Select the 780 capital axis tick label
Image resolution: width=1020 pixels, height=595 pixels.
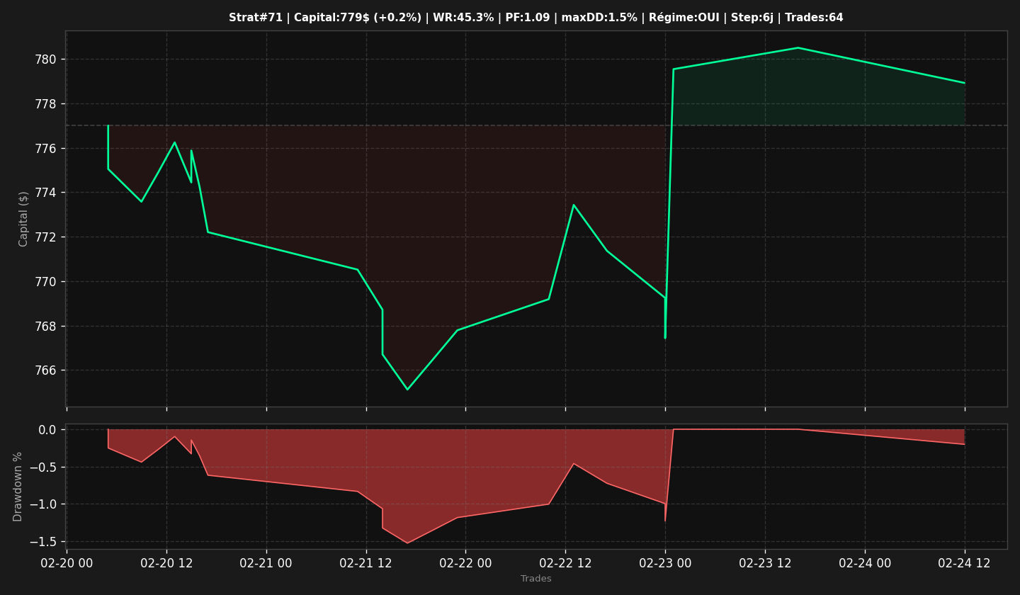click(x=47, y=59)
